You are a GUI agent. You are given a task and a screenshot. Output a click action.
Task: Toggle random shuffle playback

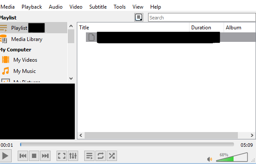click(x=112, y=156)
